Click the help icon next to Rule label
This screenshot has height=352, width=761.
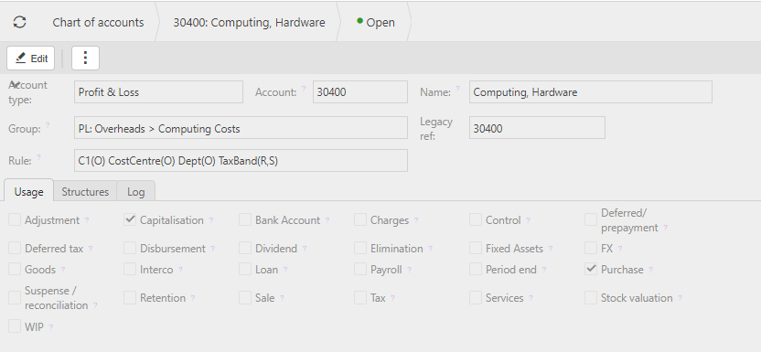click(38, 157)
